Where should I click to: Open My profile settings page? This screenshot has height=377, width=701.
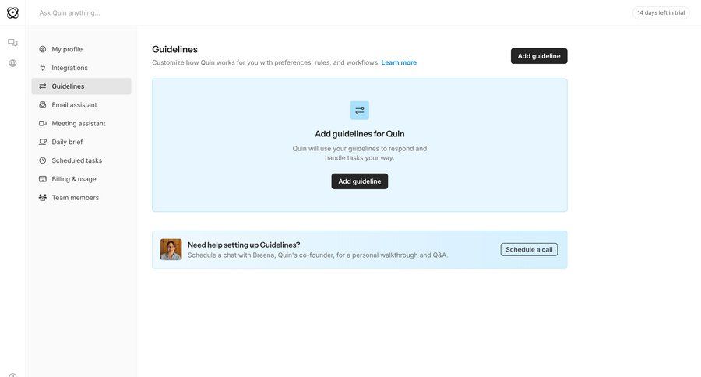tap(81, 49)
